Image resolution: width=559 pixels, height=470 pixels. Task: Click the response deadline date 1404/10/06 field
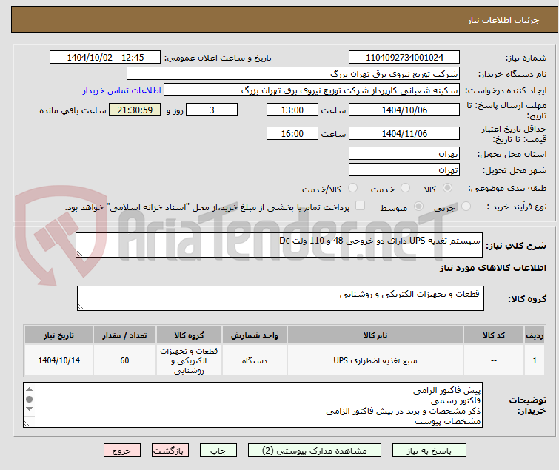coord(404,110)
